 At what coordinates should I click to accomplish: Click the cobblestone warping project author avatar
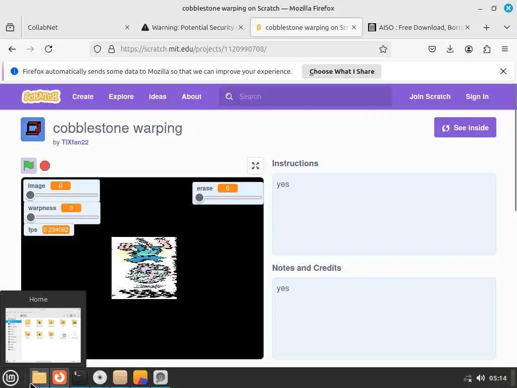[33, 129]
